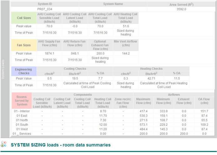Select the heating Btu/h-ft² value 42.71
Image resolution: width=217 pixels, height=155 pixels.
point(151,78)
